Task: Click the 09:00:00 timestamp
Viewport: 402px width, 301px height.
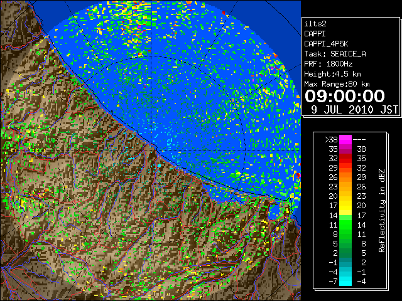Action: (345, 96)
